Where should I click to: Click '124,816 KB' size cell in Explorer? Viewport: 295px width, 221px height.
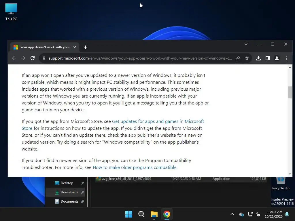click(x=258, y=179)
